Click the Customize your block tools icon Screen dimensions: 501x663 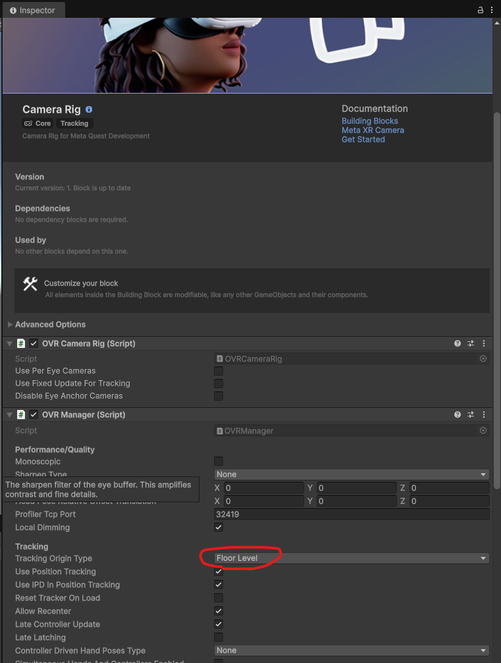click(x=30, y=284)
